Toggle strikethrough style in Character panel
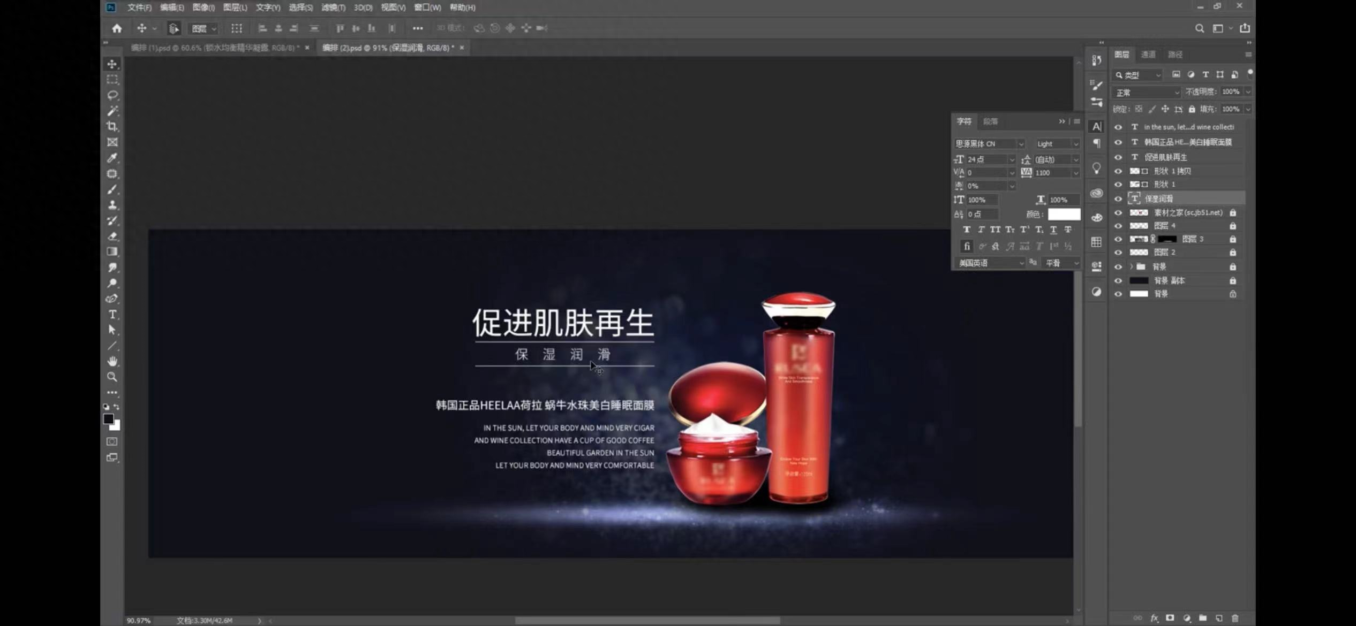 pyautogui.click(x=1068, y=230)
